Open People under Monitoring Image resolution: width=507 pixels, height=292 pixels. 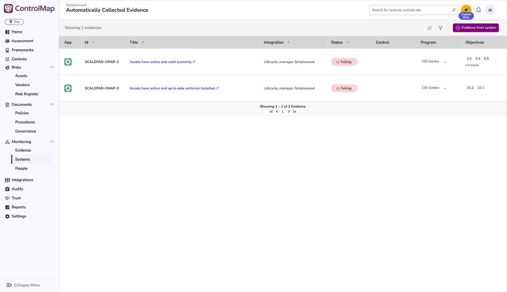tap(21, 169)
